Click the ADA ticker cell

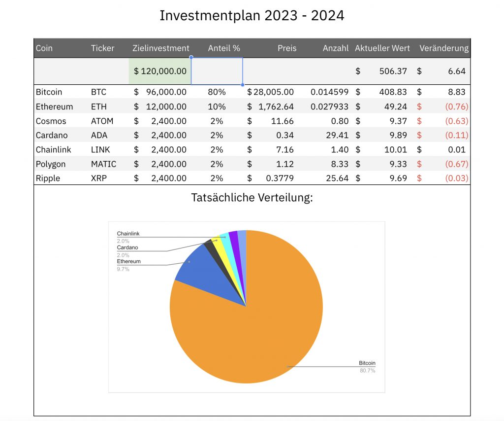coord(99,135)
